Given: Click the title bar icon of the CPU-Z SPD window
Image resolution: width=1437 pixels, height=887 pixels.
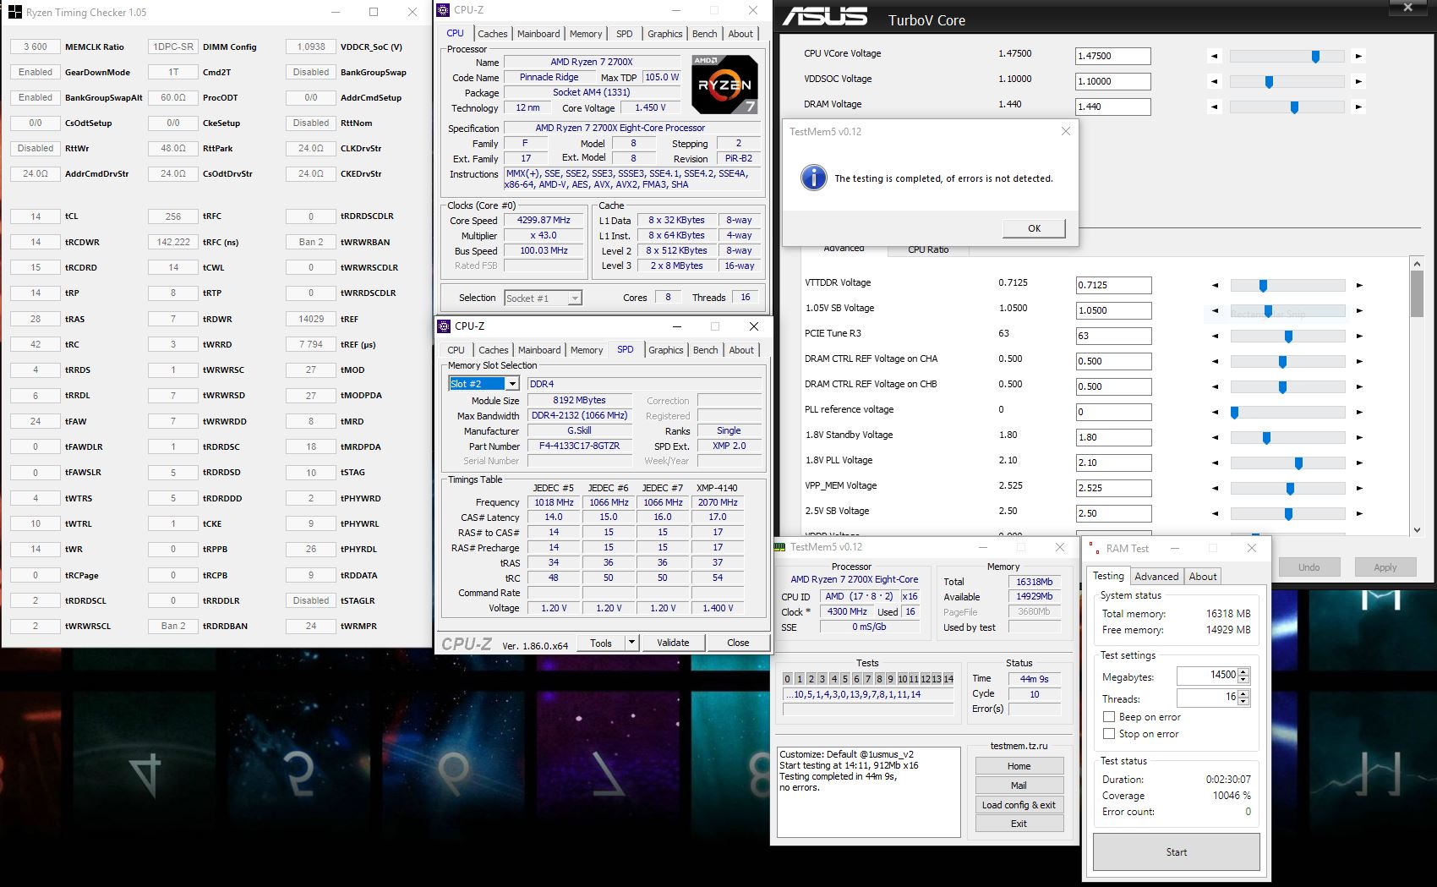Looking at the screenshot, I should [445, 326].
